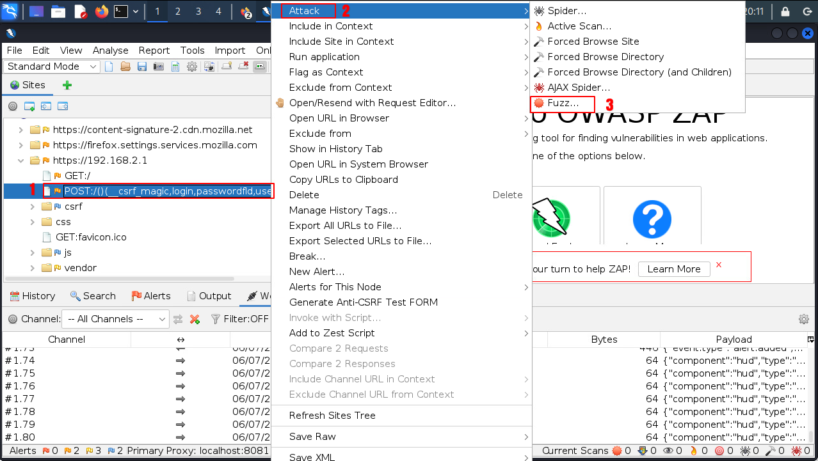818x461 pixels.
Task: Click the Snapshot Session camera icon
Action: (158, 66)
